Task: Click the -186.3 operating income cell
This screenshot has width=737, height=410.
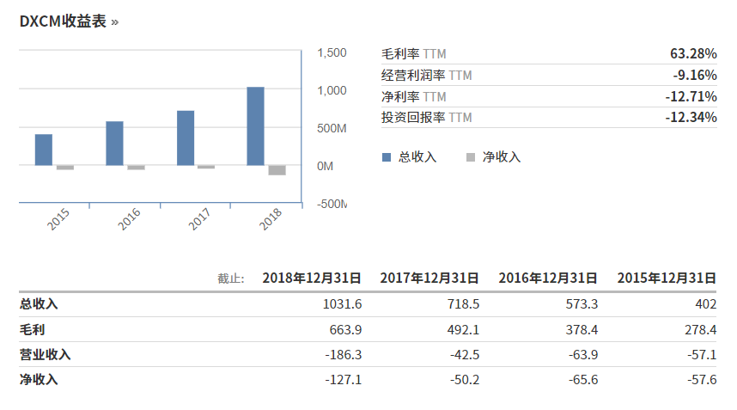Action: (x=343, y=354)
